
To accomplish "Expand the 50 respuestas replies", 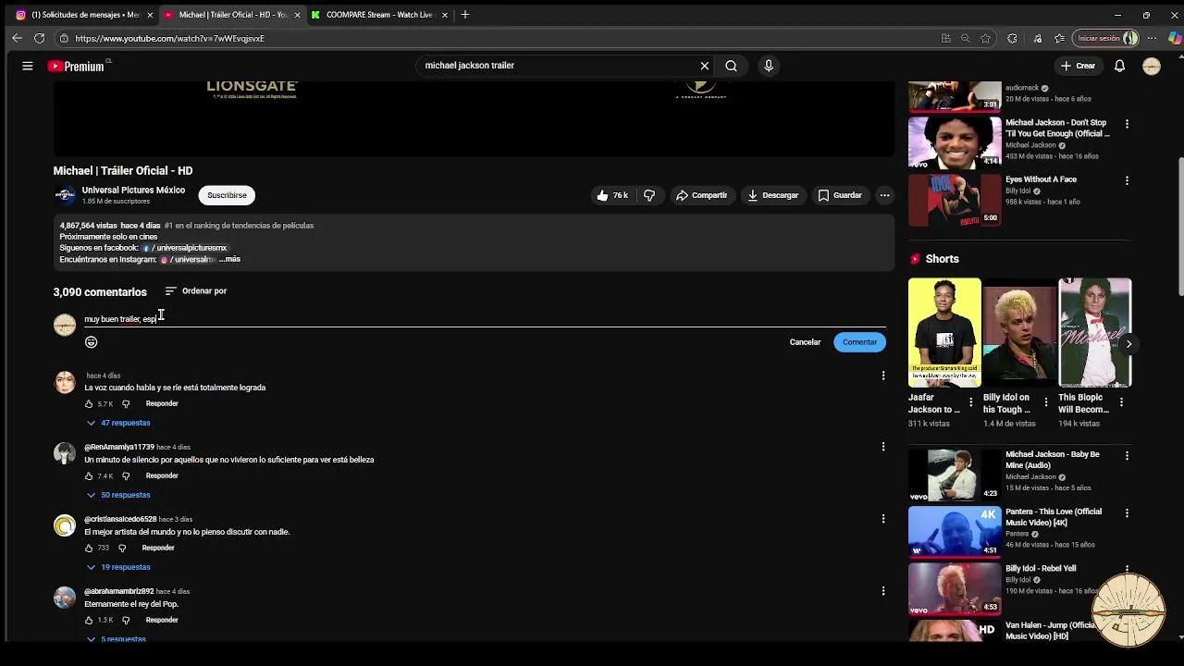I will pos(118,495).
